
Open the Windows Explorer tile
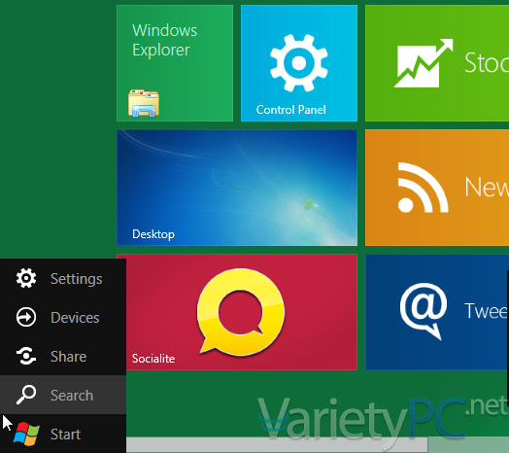175,63
